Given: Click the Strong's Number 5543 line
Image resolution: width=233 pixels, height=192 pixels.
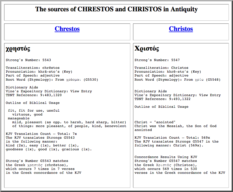Looking at the screenshot, I should pos(28,60).
